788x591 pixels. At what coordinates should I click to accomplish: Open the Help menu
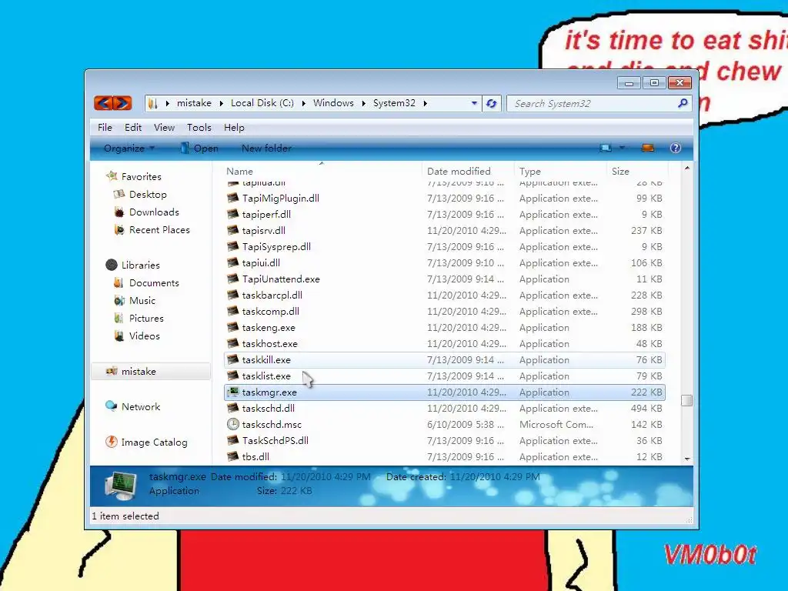coord(234,128)
